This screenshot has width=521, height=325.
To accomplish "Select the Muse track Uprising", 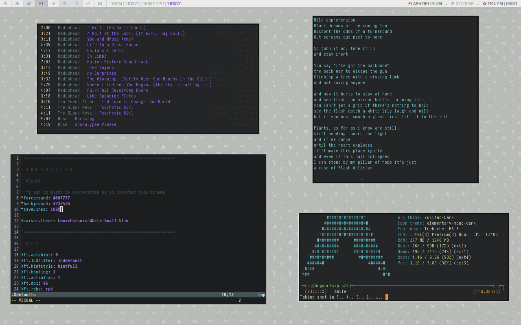I will [x=85, y=119].
